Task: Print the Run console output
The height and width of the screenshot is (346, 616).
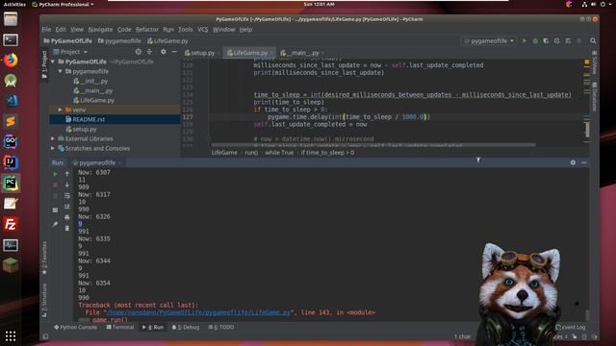Action: pos(67,217)
